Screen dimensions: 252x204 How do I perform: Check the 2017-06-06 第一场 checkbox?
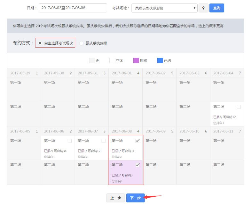(x=70, y=141)
